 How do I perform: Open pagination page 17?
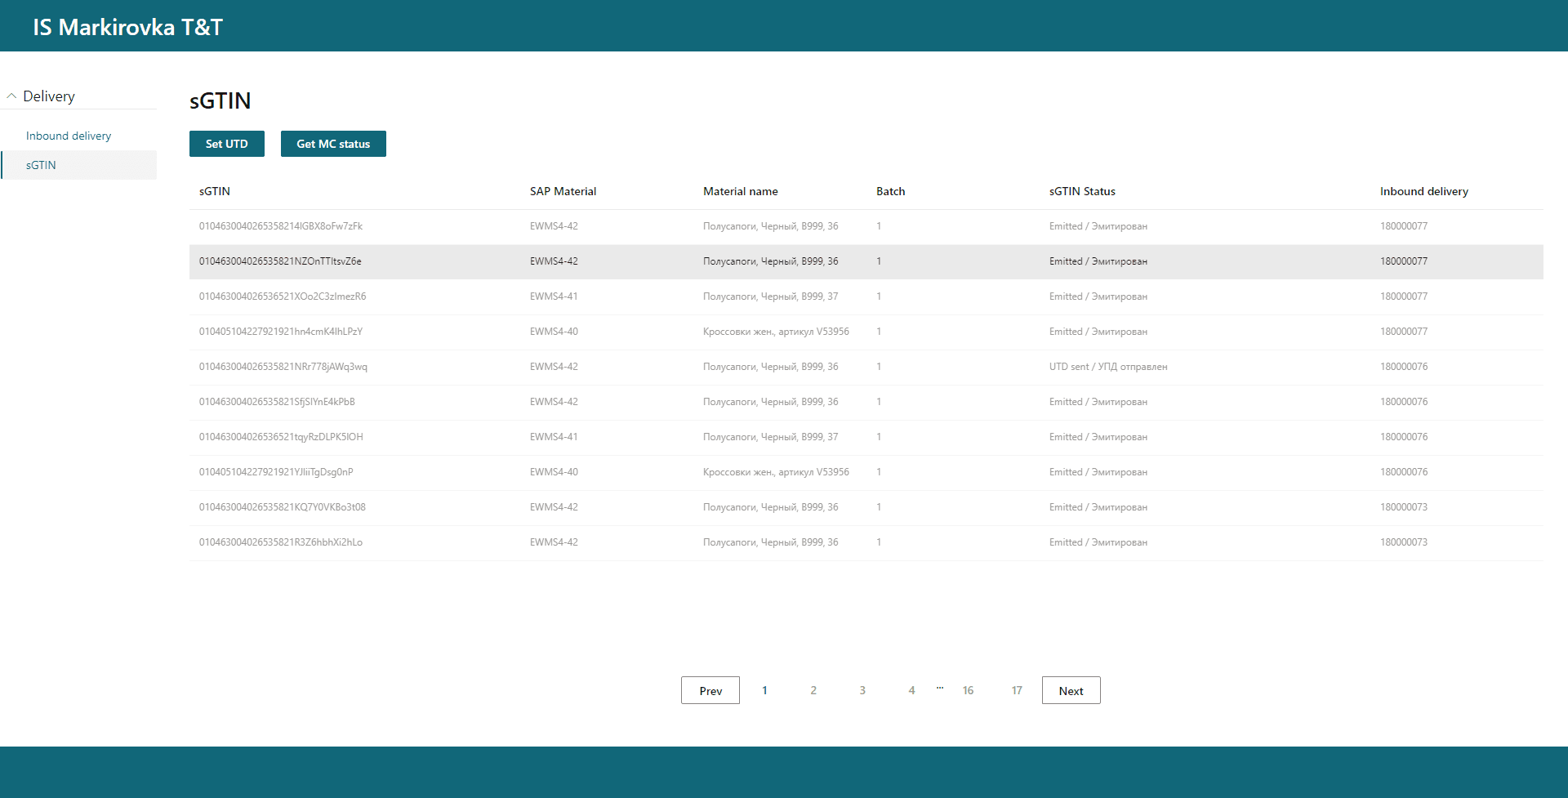1017,690
